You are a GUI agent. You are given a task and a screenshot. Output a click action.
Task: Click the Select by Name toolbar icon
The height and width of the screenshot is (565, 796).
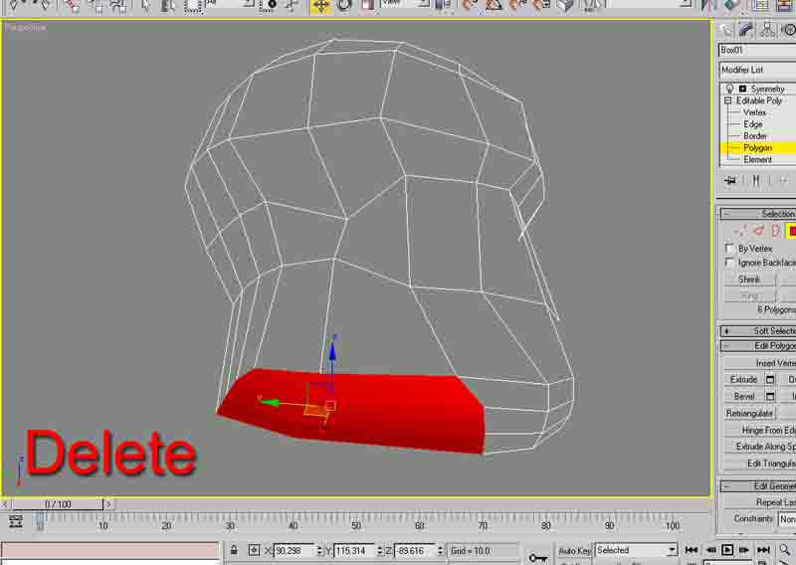tap(168, 6)
